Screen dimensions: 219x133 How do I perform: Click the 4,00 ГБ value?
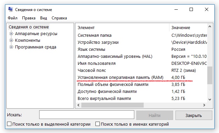pyautogui.click(x=178, y=78)
